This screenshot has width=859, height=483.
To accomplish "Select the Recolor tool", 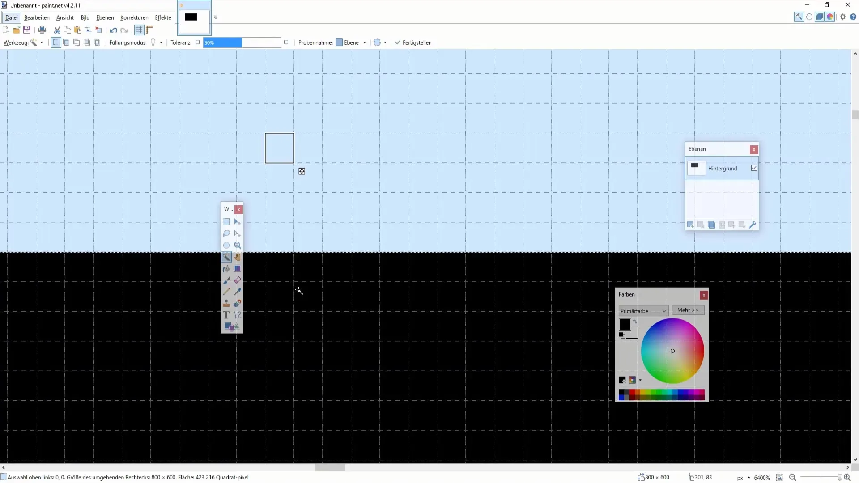I will point(238,303).
